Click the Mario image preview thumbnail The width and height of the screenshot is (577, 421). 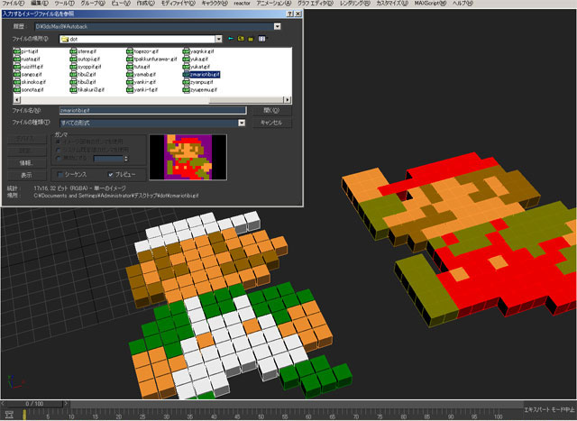click(x=188, y=157)
